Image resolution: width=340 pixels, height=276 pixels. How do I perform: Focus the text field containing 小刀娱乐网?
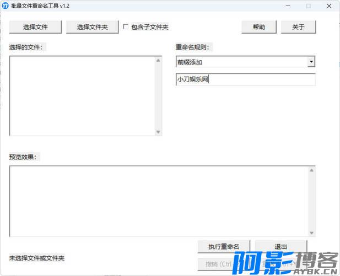[245, 79]
